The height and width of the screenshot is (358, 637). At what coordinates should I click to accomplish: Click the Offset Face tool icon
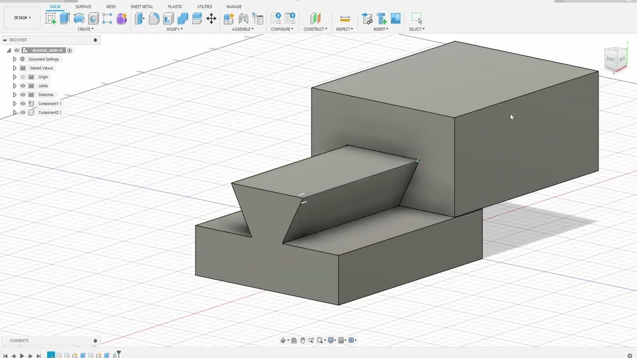tap(197, 19)
